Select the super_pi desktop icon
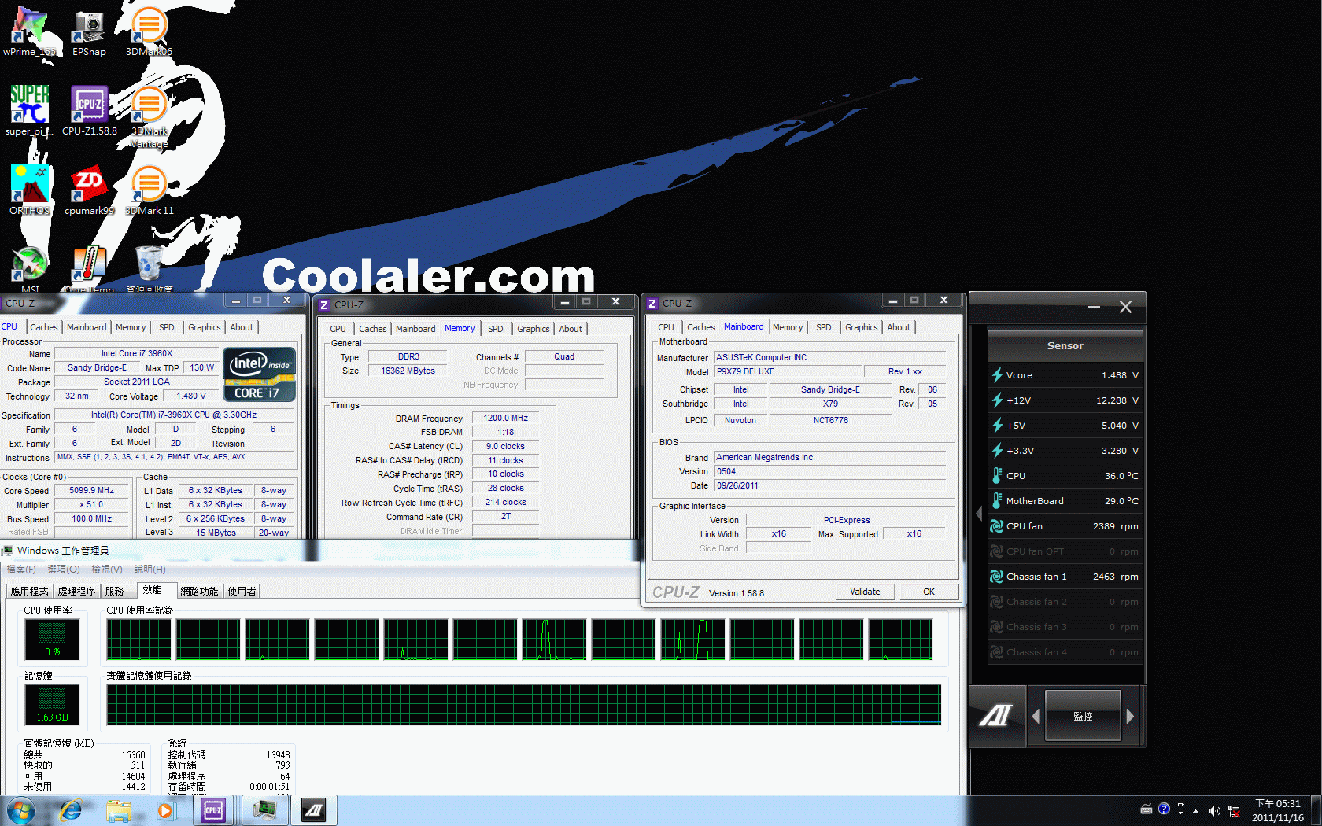Image resolution: width=1322 pixels, height=826 pixels. click(x=30, y=111)
